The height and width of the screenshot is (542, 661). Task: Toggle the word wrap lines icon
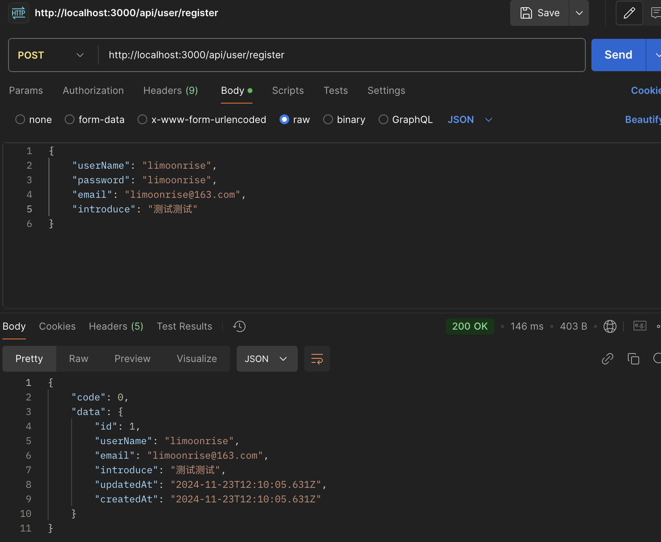[x=317, y=359]
